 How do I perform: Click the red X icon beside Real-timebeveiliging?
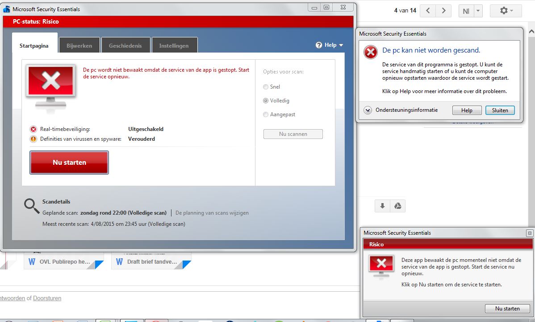33,129
